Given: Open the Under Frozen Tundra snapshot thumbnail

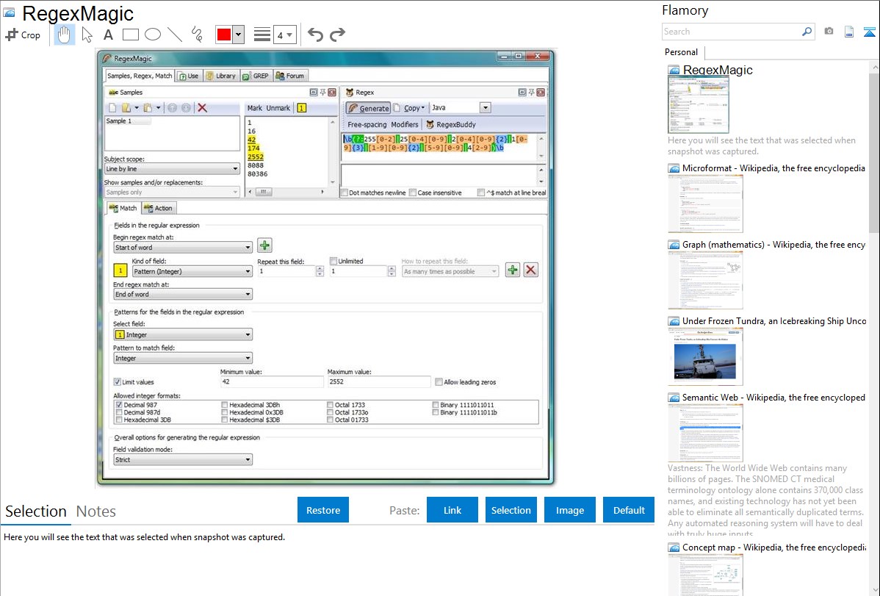Looking at the screenshot, I should click(x=705, y=356).
